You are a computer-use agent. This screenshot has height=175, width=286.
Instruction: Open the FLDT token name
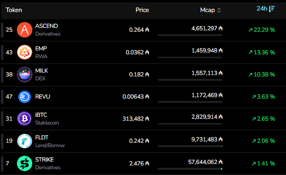point(42,137)
